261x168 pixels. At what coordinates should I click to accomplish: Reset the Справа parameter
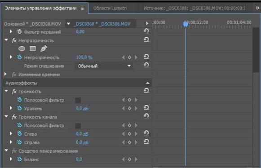[146, 141]
